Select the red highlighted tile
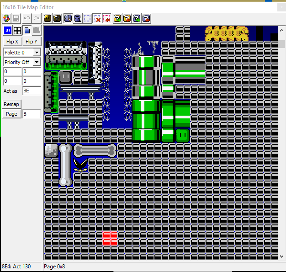This screenshot has width=286, height=272. pyautogui.click(x=110, y=238)
